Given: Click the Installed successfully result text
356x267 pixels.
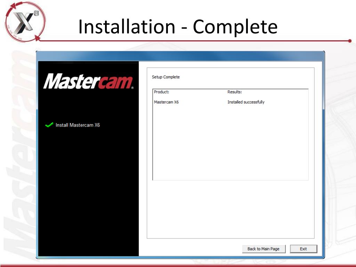Looking at the screenshot, I should pos(246,102).
